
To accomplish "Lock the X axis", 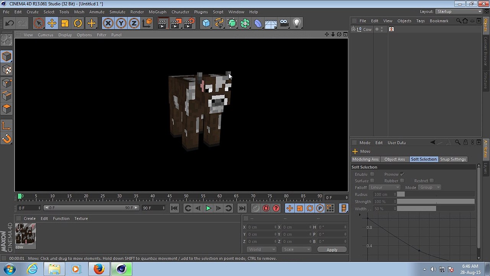I will pyautogui.click(x=108, y=23).
